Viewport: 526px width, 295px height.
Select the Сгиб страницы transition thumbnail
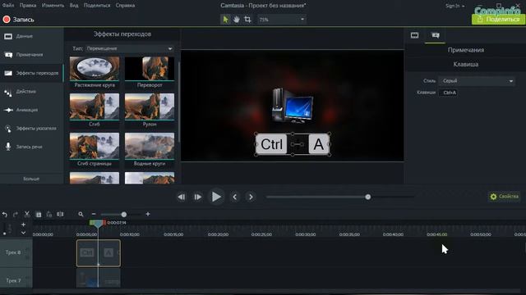tap(95, 146)
